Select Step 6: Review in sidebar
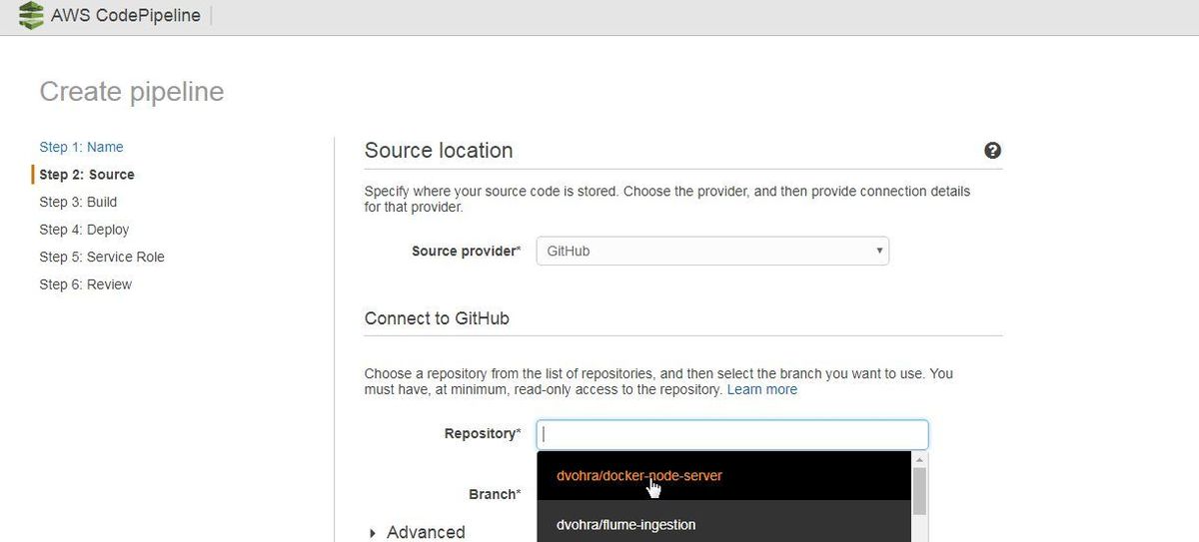Image resolution: width=1199 pixels, height=542 pixels. (85, 284)
